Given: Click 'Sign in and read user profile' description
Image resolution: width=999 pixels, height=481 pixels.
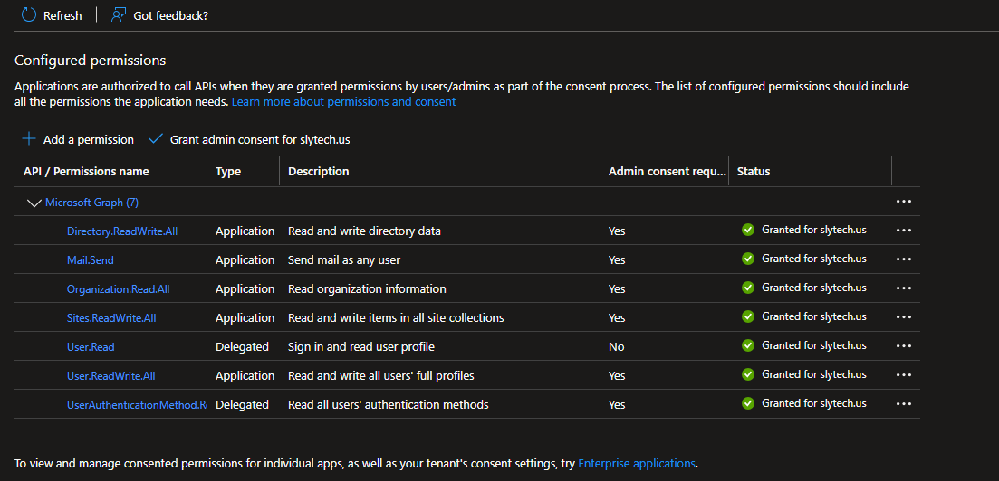Looking at the screenshot, I should click(361, 347).
